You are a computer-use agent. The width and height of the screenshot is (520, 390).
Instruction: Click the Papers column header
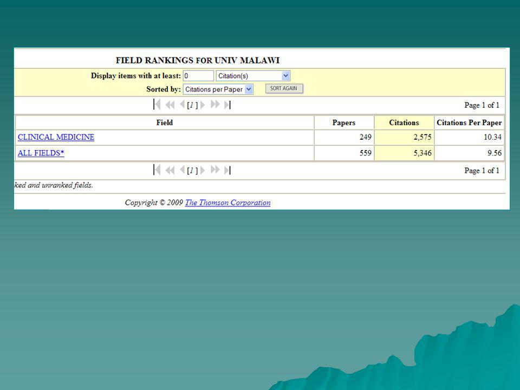coord(344,122)
